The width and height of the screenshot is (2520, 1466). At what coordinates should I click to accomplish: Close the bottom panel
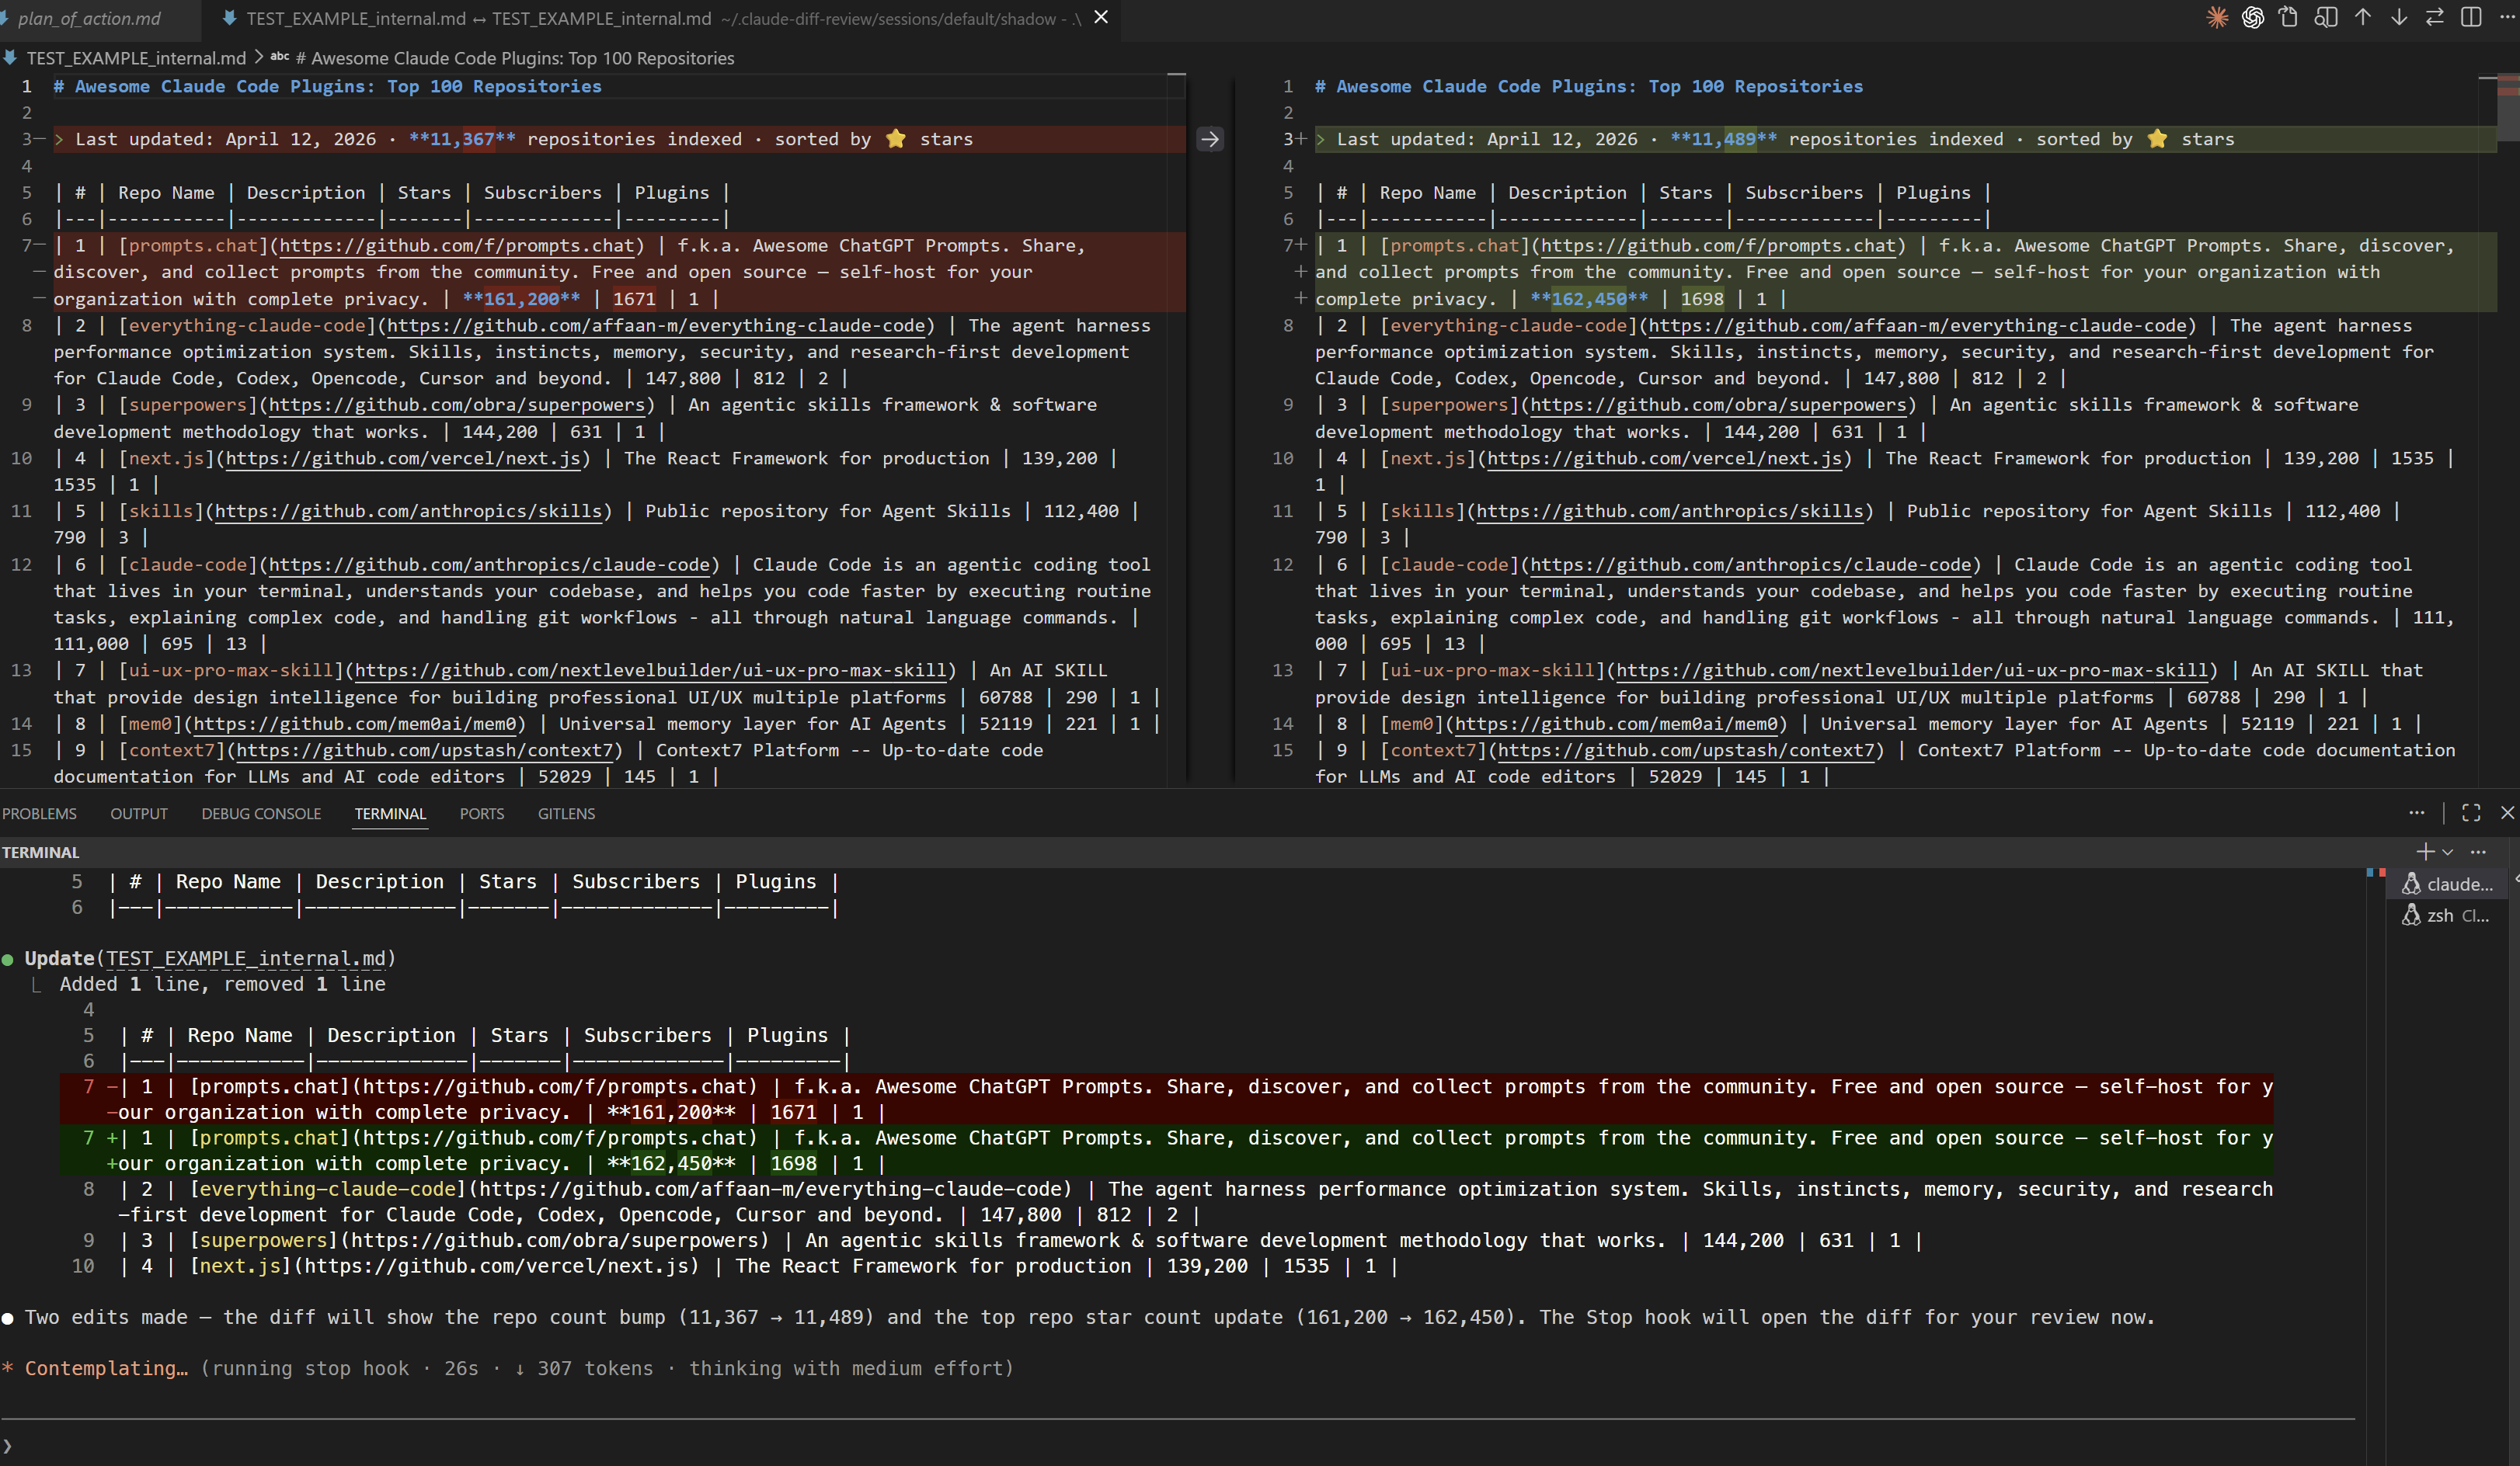click(x=2507, y=812)
